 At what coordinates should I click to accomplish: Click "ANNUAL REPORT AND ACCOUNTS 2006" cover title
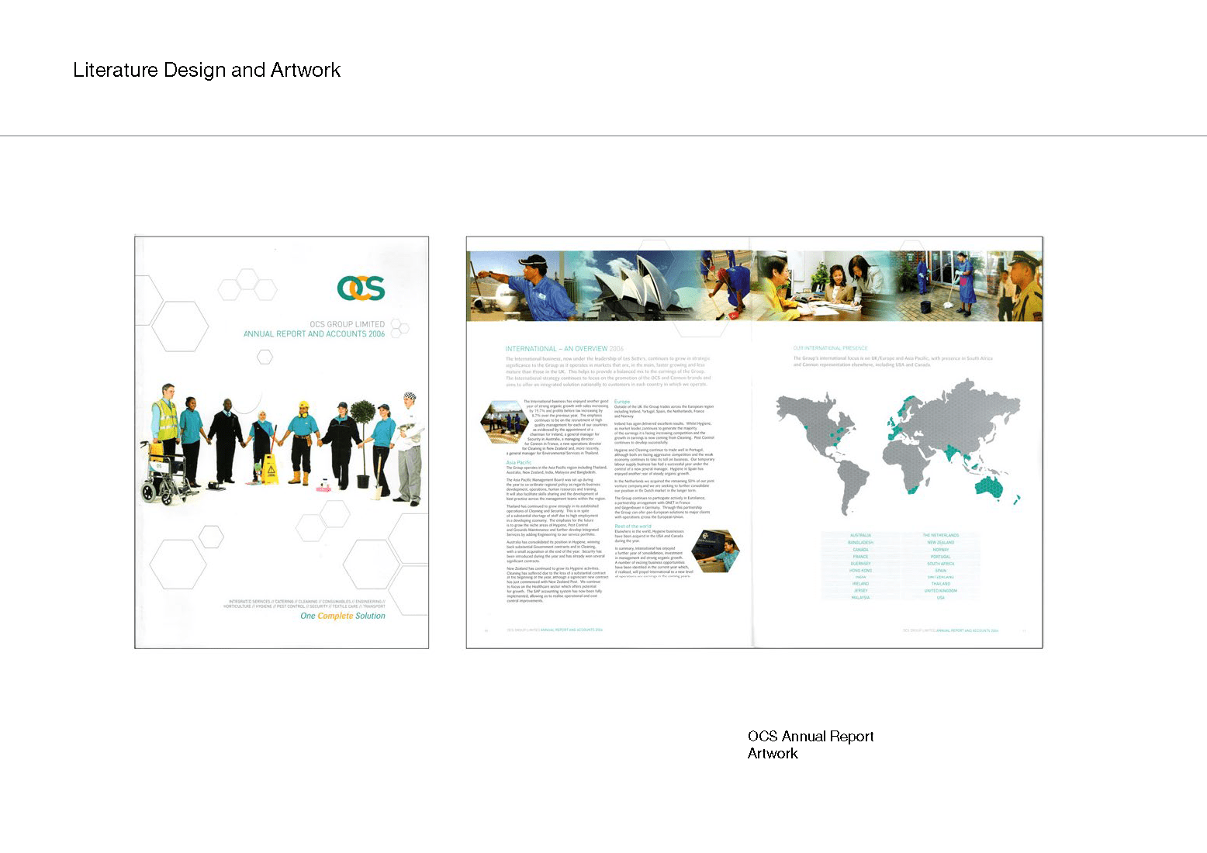point(314,334)
